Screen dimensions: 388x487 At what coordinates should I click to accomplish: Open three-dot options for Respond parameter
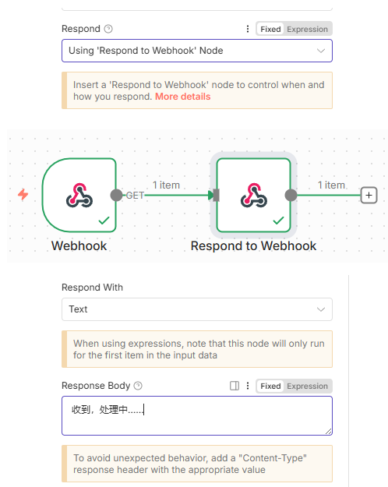pyautogui.click(x=248, y=29)
